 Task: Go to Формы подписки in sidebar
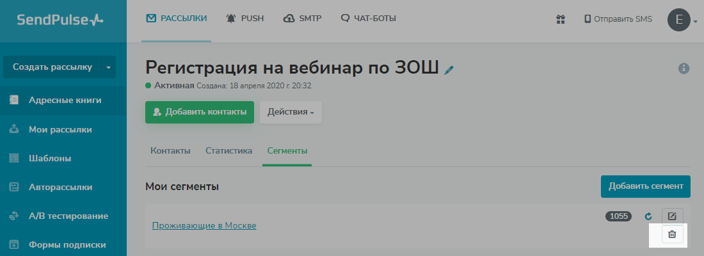click(63, 244)
